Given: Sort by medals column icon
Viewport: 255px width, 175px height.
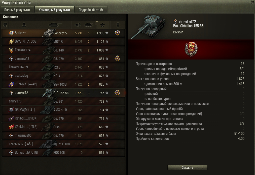Looking at the screenshot, I should (x=118, y=25).
